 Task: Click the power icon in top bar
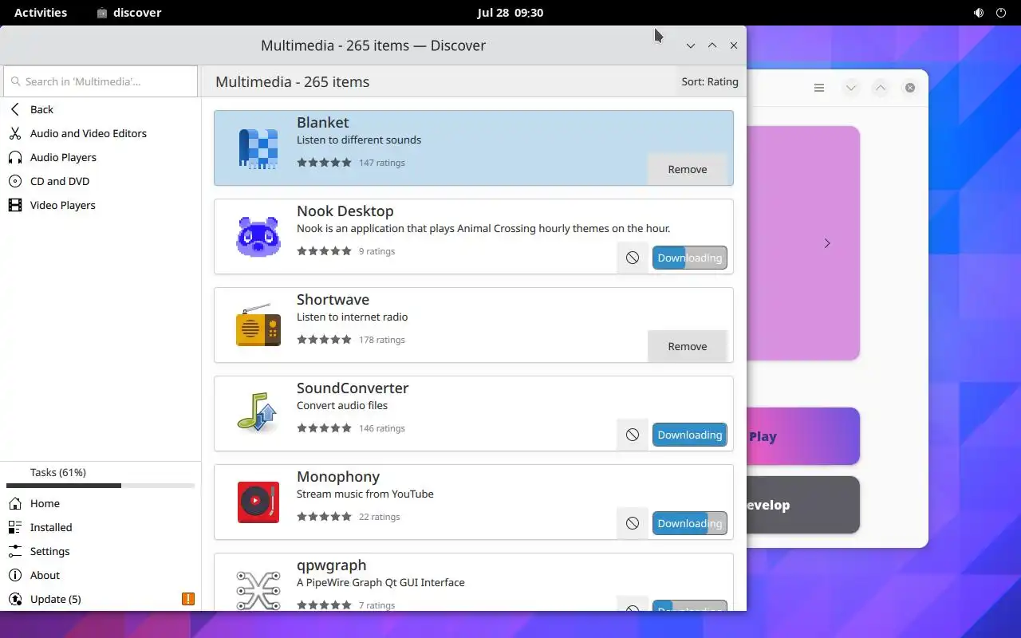pos(1001,13)
